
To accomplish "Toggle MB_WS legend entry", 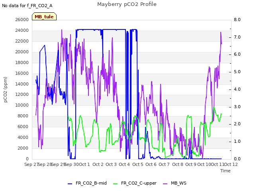I will coord(175,183).
